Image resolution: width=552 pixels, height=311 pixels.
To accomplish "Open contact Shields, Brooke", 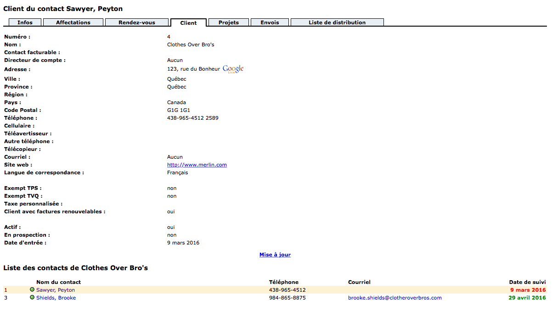I will click(56, 298).
